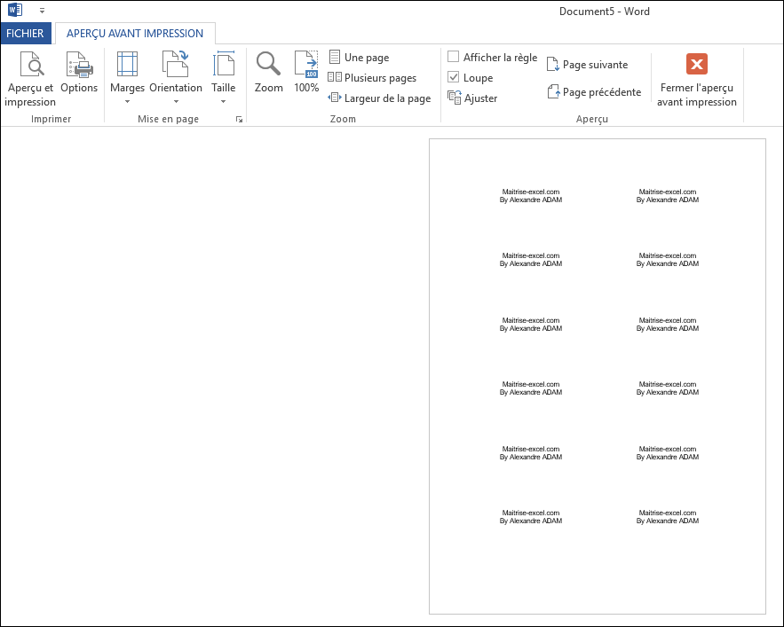Expand the Marges dropdown arrow
Screen dimensions: 784x627
pos(127,102)
